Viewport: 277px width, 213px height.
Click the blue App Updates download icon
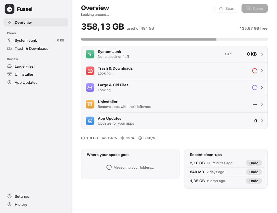90,121
